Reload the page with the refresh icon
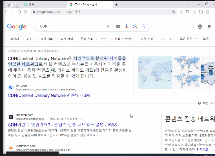The image size is (215, 156). click(19, 12)
